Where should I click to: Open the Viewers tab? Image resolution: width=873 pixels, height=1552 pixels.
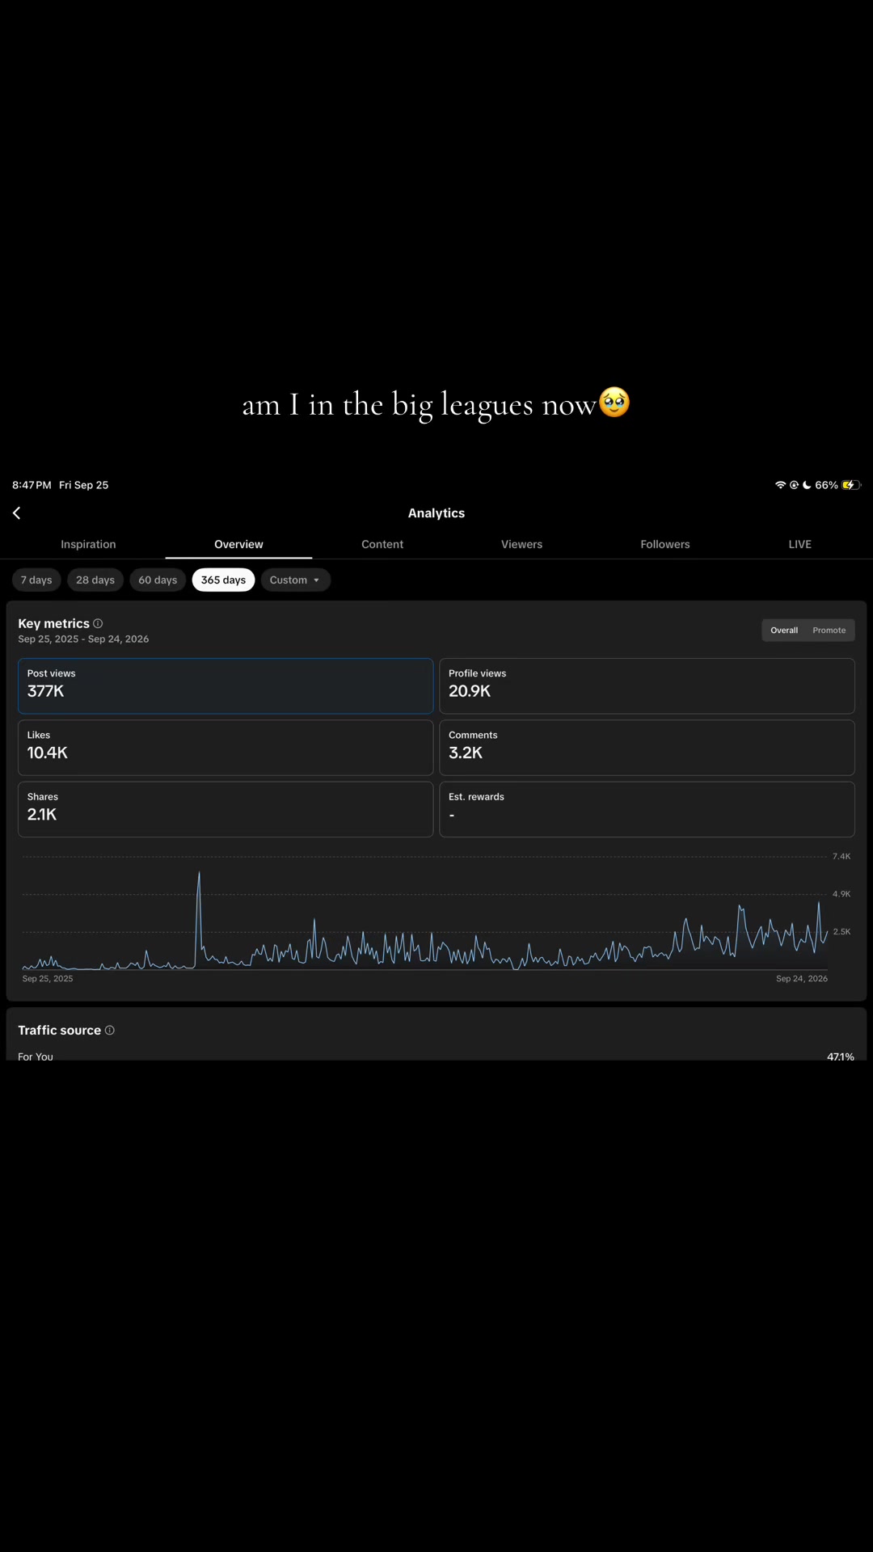coord(521,544)
